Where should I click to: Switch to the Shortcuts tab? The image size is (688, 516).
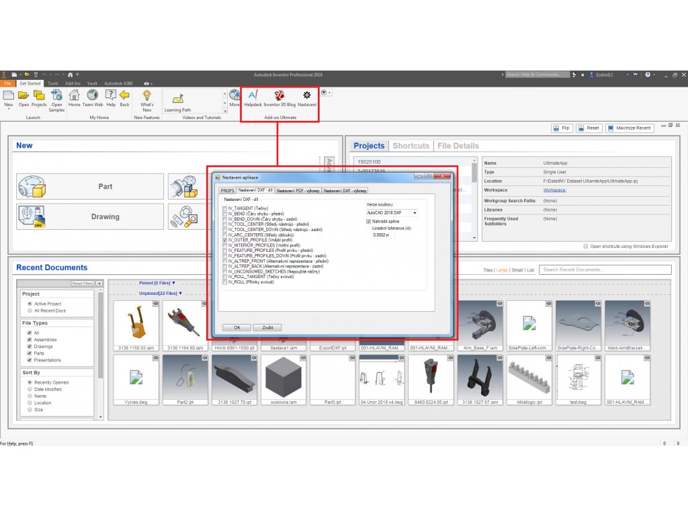tap(411, 146)
